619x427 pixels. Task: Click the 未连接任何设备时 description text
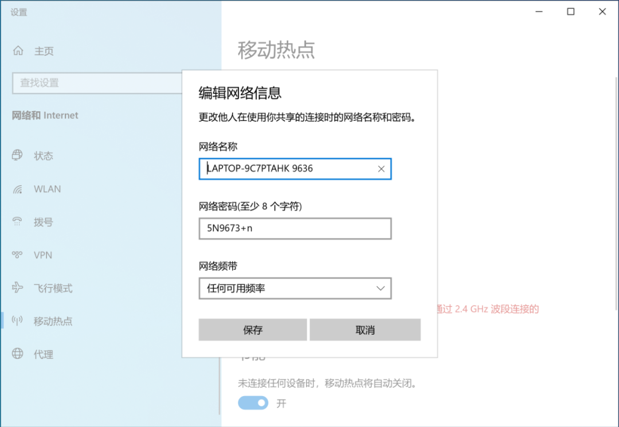(x=328, y=383)
